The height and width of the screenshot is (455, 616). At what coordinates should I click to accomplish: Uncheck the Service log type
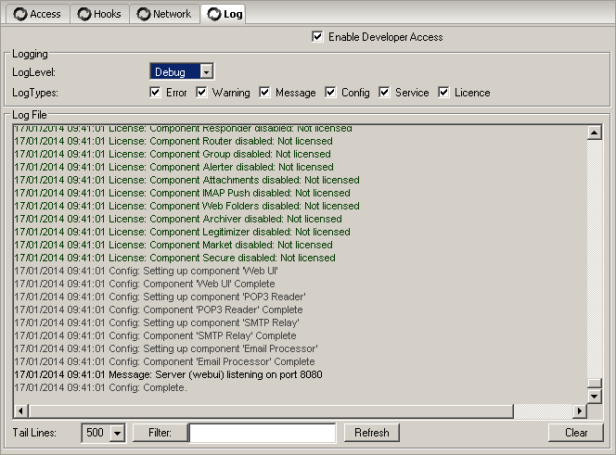385,93
